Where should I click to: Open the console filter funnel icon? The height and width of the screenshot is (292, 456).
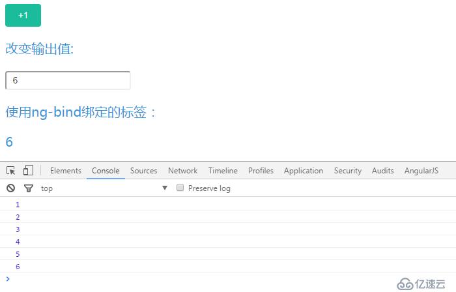pos(28,188)
